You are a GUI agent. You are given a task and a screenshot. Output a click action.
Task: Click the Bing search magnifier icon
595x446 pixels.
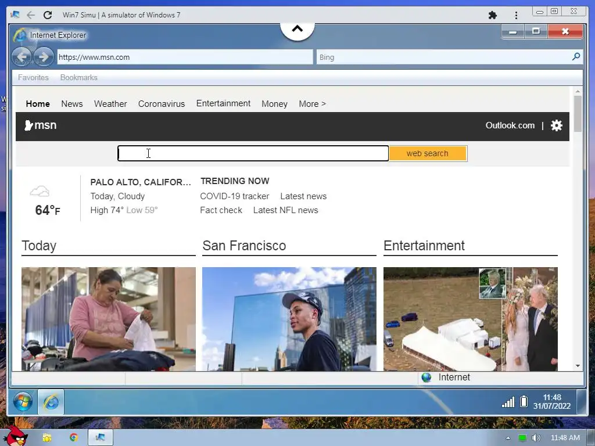(576, 57)
